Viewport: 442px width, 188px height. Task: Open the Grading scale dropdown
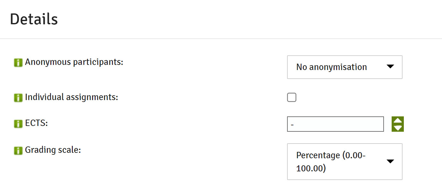[x=345, y=161]
